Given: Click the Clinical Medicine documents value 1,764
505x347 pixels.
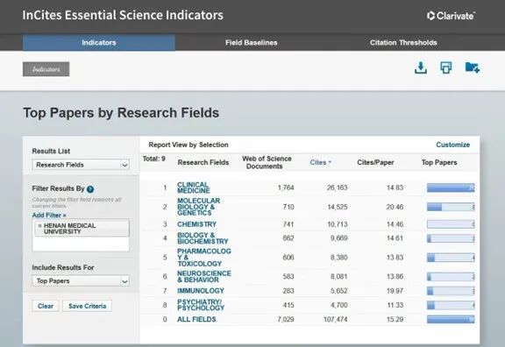Looking at the screenshot, I should click(x=286, y=188).
